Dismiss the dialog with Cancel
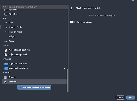The height and width of the screenshot is (101, 137). click(120, 97)
